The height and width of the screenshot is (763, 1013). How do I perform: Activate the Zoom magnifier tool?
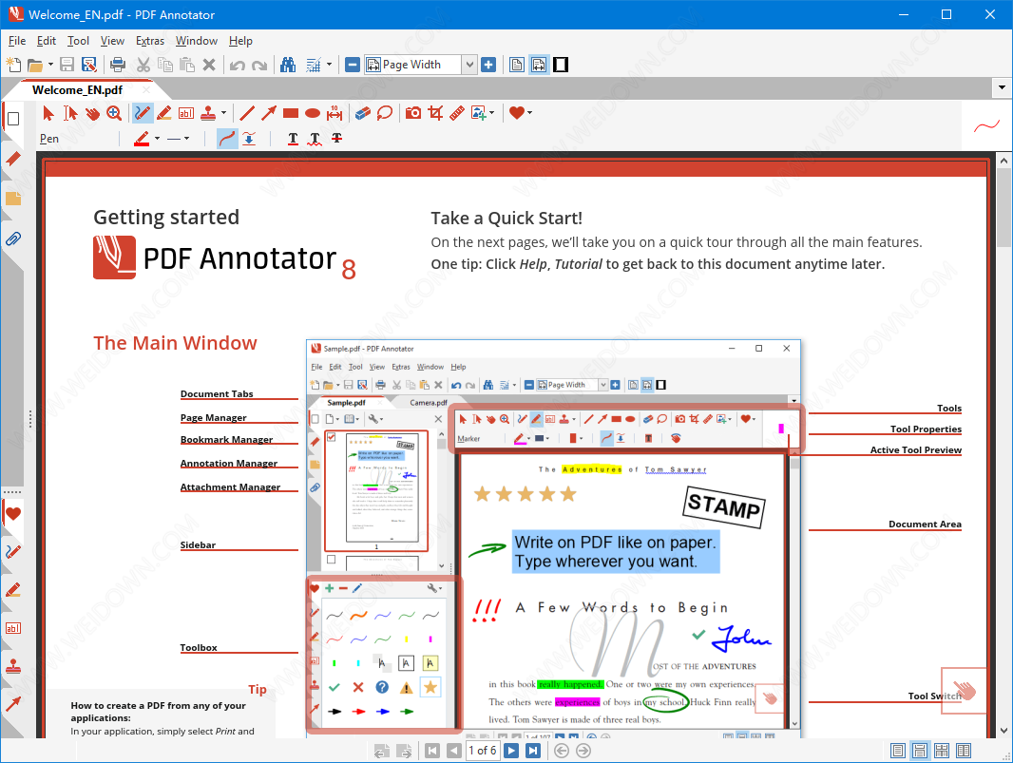(114, 113)
